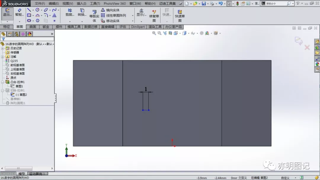Open the 移动实体 dropdown arrow
320x180 pixels.
point(132,21)
